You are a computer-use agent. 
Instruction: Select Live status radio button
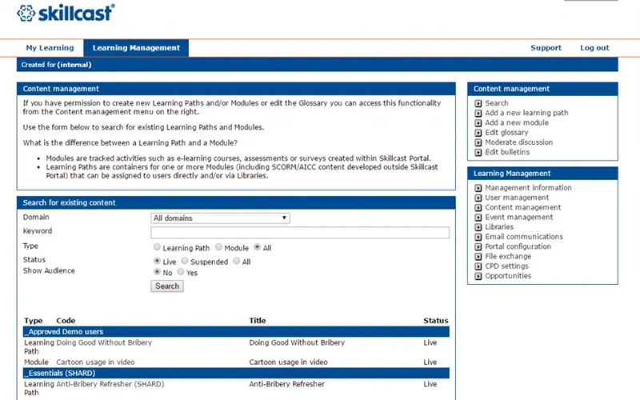pyautogui.click(x=157, y=261)
